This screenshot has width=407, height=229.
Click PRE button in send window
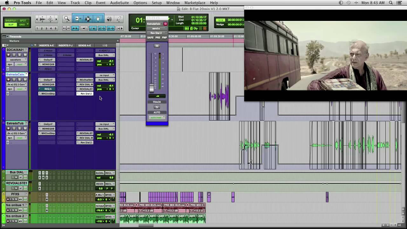158,38
